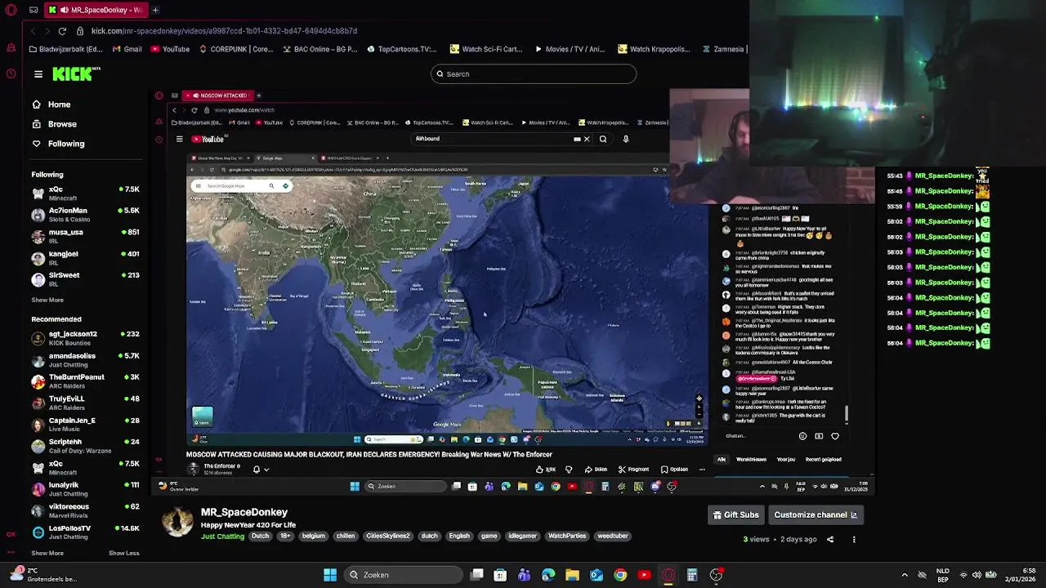Open amandasoliss's recommended channel
Screen dimensions: 1046x588
point(85,360)
